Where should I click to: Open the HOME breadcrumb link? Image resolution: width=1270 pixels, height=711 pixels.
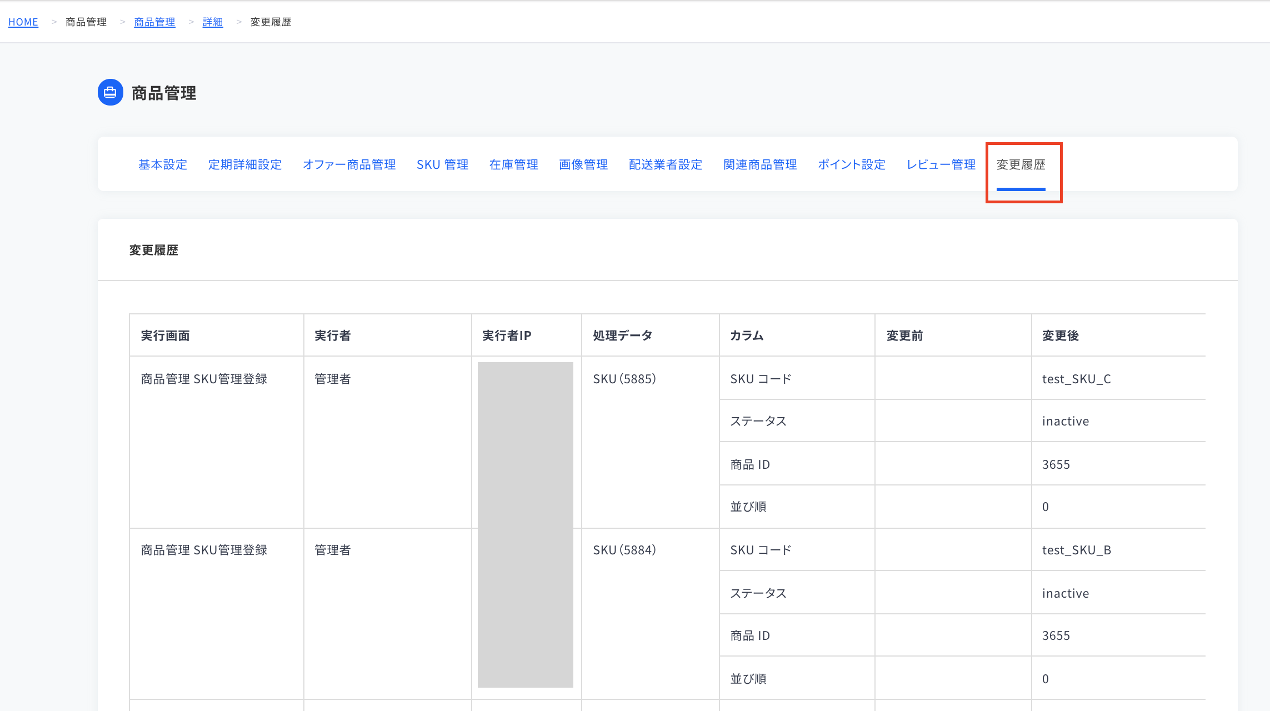23,22
